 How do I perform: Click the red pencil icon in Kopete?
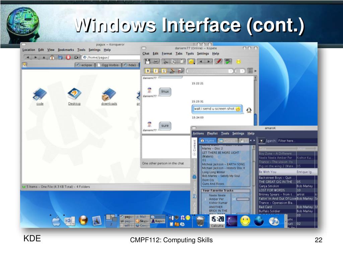point(218,62)
